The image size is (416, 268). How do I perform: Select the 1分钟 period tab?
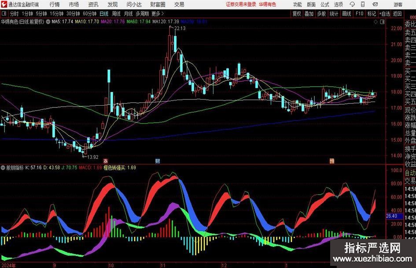pyautogui.click(x=27, y=14)
